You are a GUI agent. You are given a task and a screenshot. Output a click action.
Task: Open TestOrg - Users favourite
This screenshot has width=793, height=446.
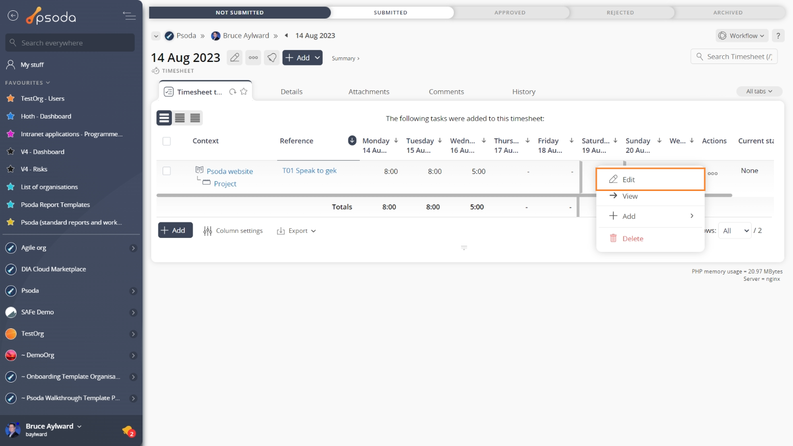[42, 99]
